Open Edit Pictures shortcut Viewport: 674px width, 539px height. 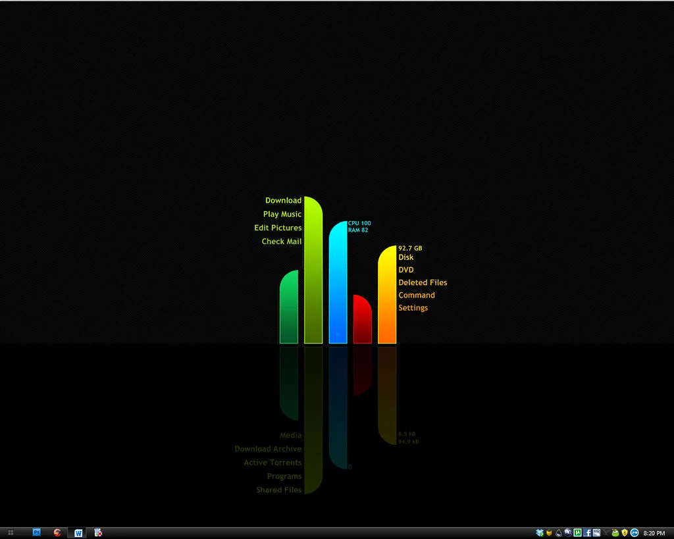pyautogui.click(x=278, y=228)
